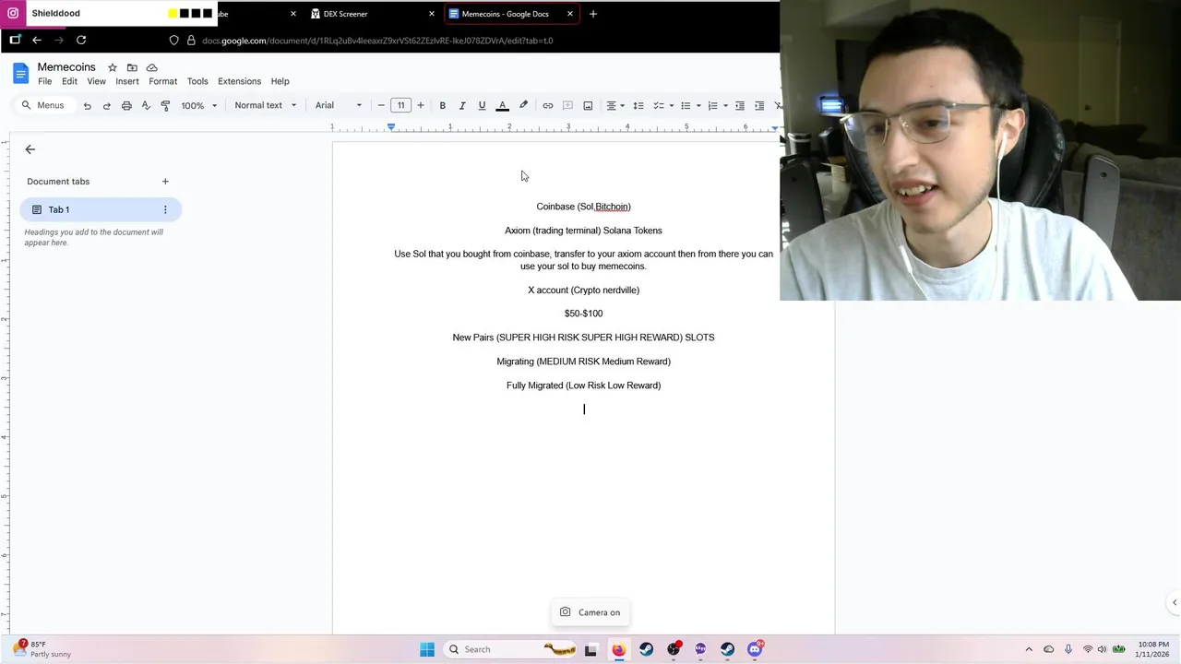Open text color picker
The height and width of the screenshot is (664, 1181).
click(x=503, y=105)
